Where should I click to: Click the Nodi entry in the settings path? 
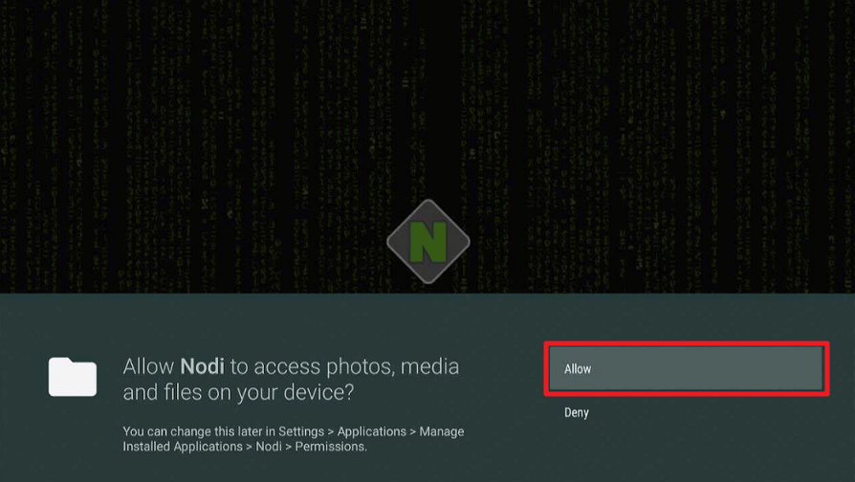(x=269, y=447)
